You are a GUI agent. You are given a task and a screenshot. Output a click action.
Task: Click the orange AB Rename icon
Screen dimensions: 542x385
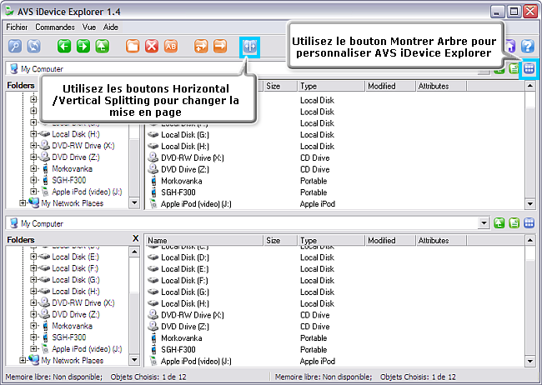(x=171, y=46)
